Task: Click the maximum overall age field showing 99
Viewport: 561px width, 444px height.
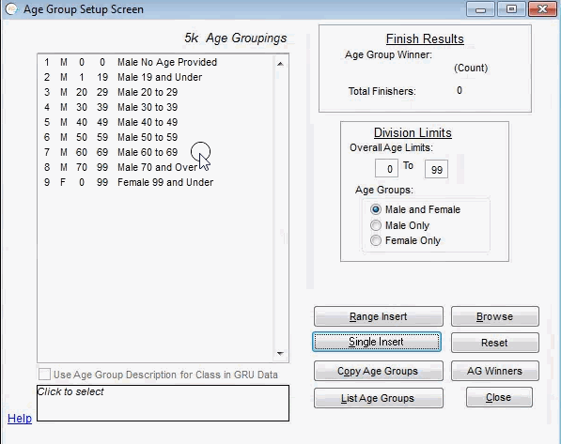Action: [436, 169]
